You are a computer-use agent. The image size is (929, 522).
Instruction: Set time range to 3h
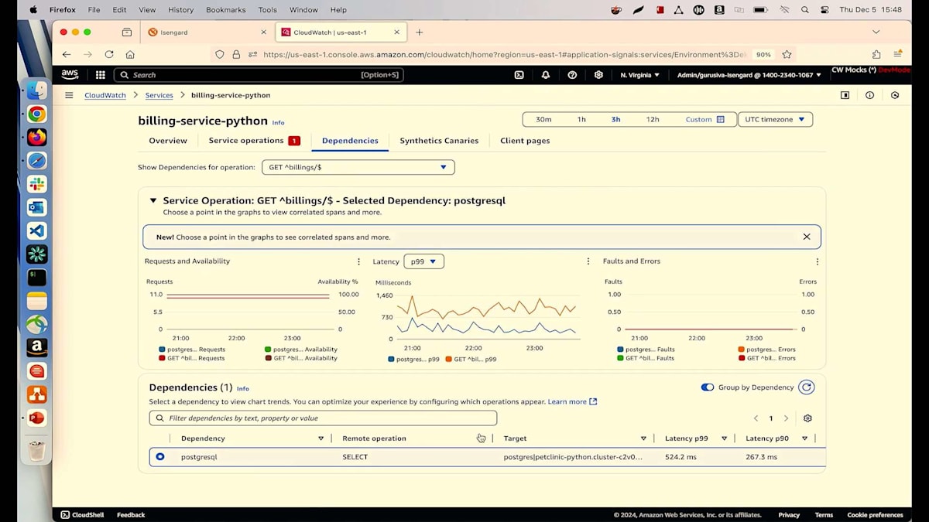click(615, 120)
